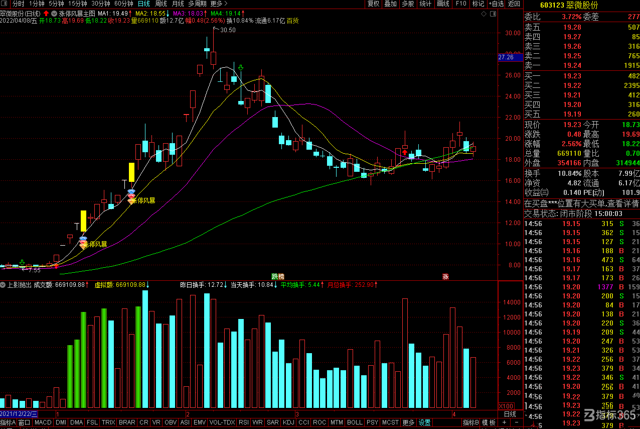Select the OBV indicator tab
The width and height of the screenshot is (640, 429).
click(171, 422)
